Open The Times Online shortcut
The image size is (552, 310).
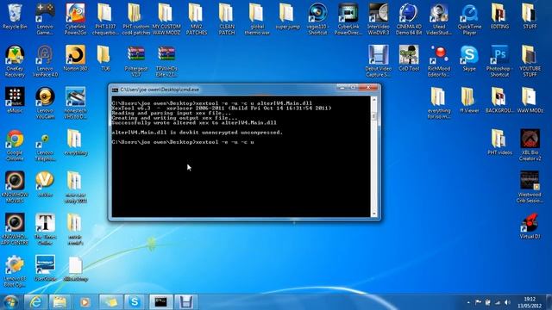pos(45,229)
